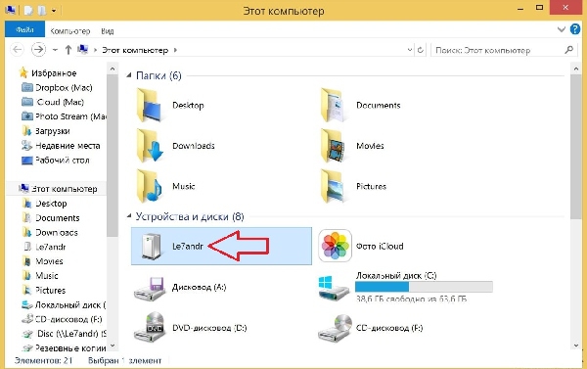Select DVD-дисковод (D:) drive
Image resolution: width=587 pixels, height=369 pixels.
point(190,328)
